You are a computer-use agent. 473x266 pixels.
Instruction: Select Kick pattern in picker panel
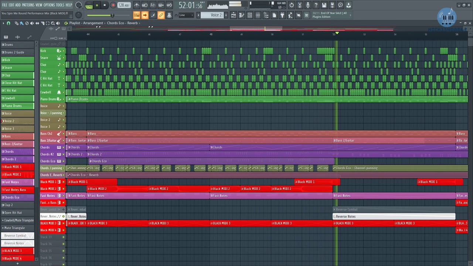coord(17,60)
